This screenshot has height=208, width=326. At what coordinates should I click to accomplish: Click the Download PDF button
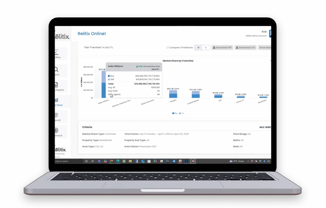(222, 48)
